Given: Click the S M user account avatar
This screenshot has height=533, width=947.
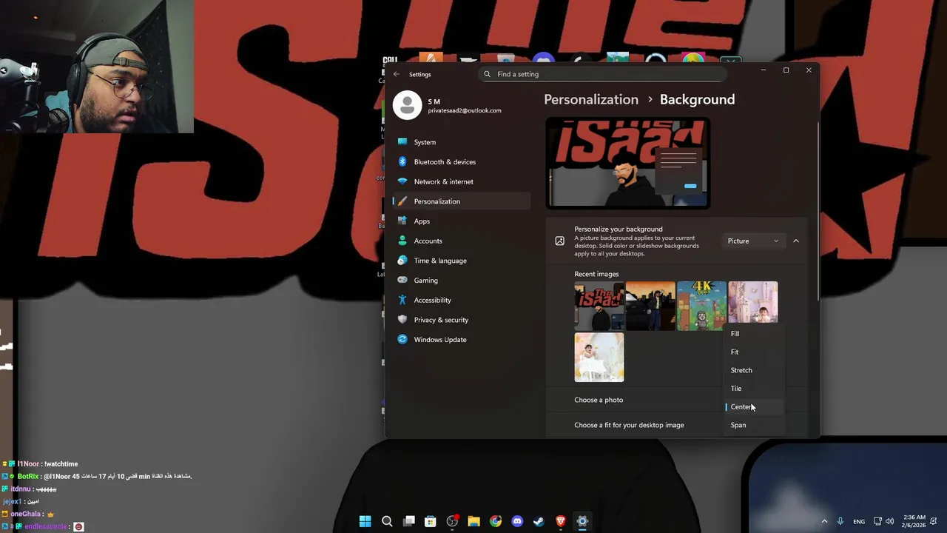Looking at the screenshot, I should click(x=407, y=105).
